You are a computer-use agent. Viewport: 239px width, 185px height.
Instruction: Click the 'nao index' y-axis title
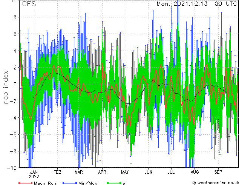click(x=6, y=87)
